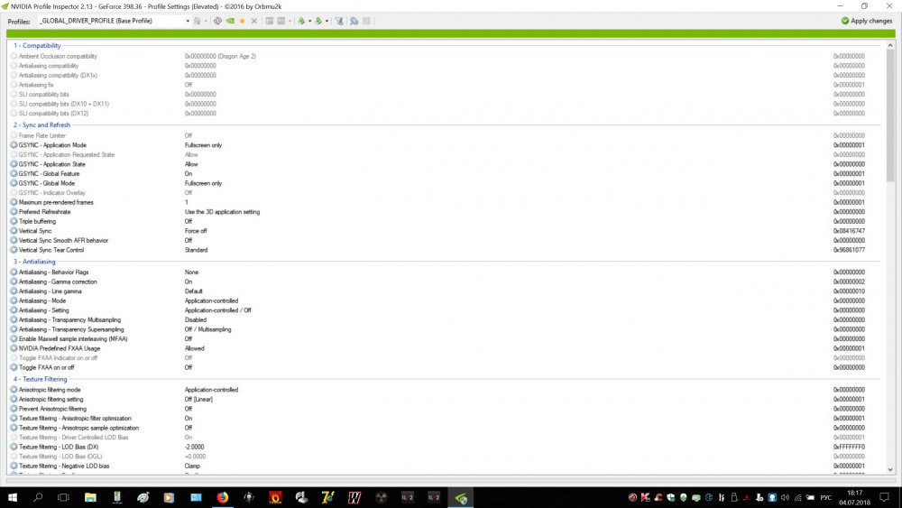Click the greyed home profile toolbar icon
This screenshot has height=508, width=902.
coord(198,21)
